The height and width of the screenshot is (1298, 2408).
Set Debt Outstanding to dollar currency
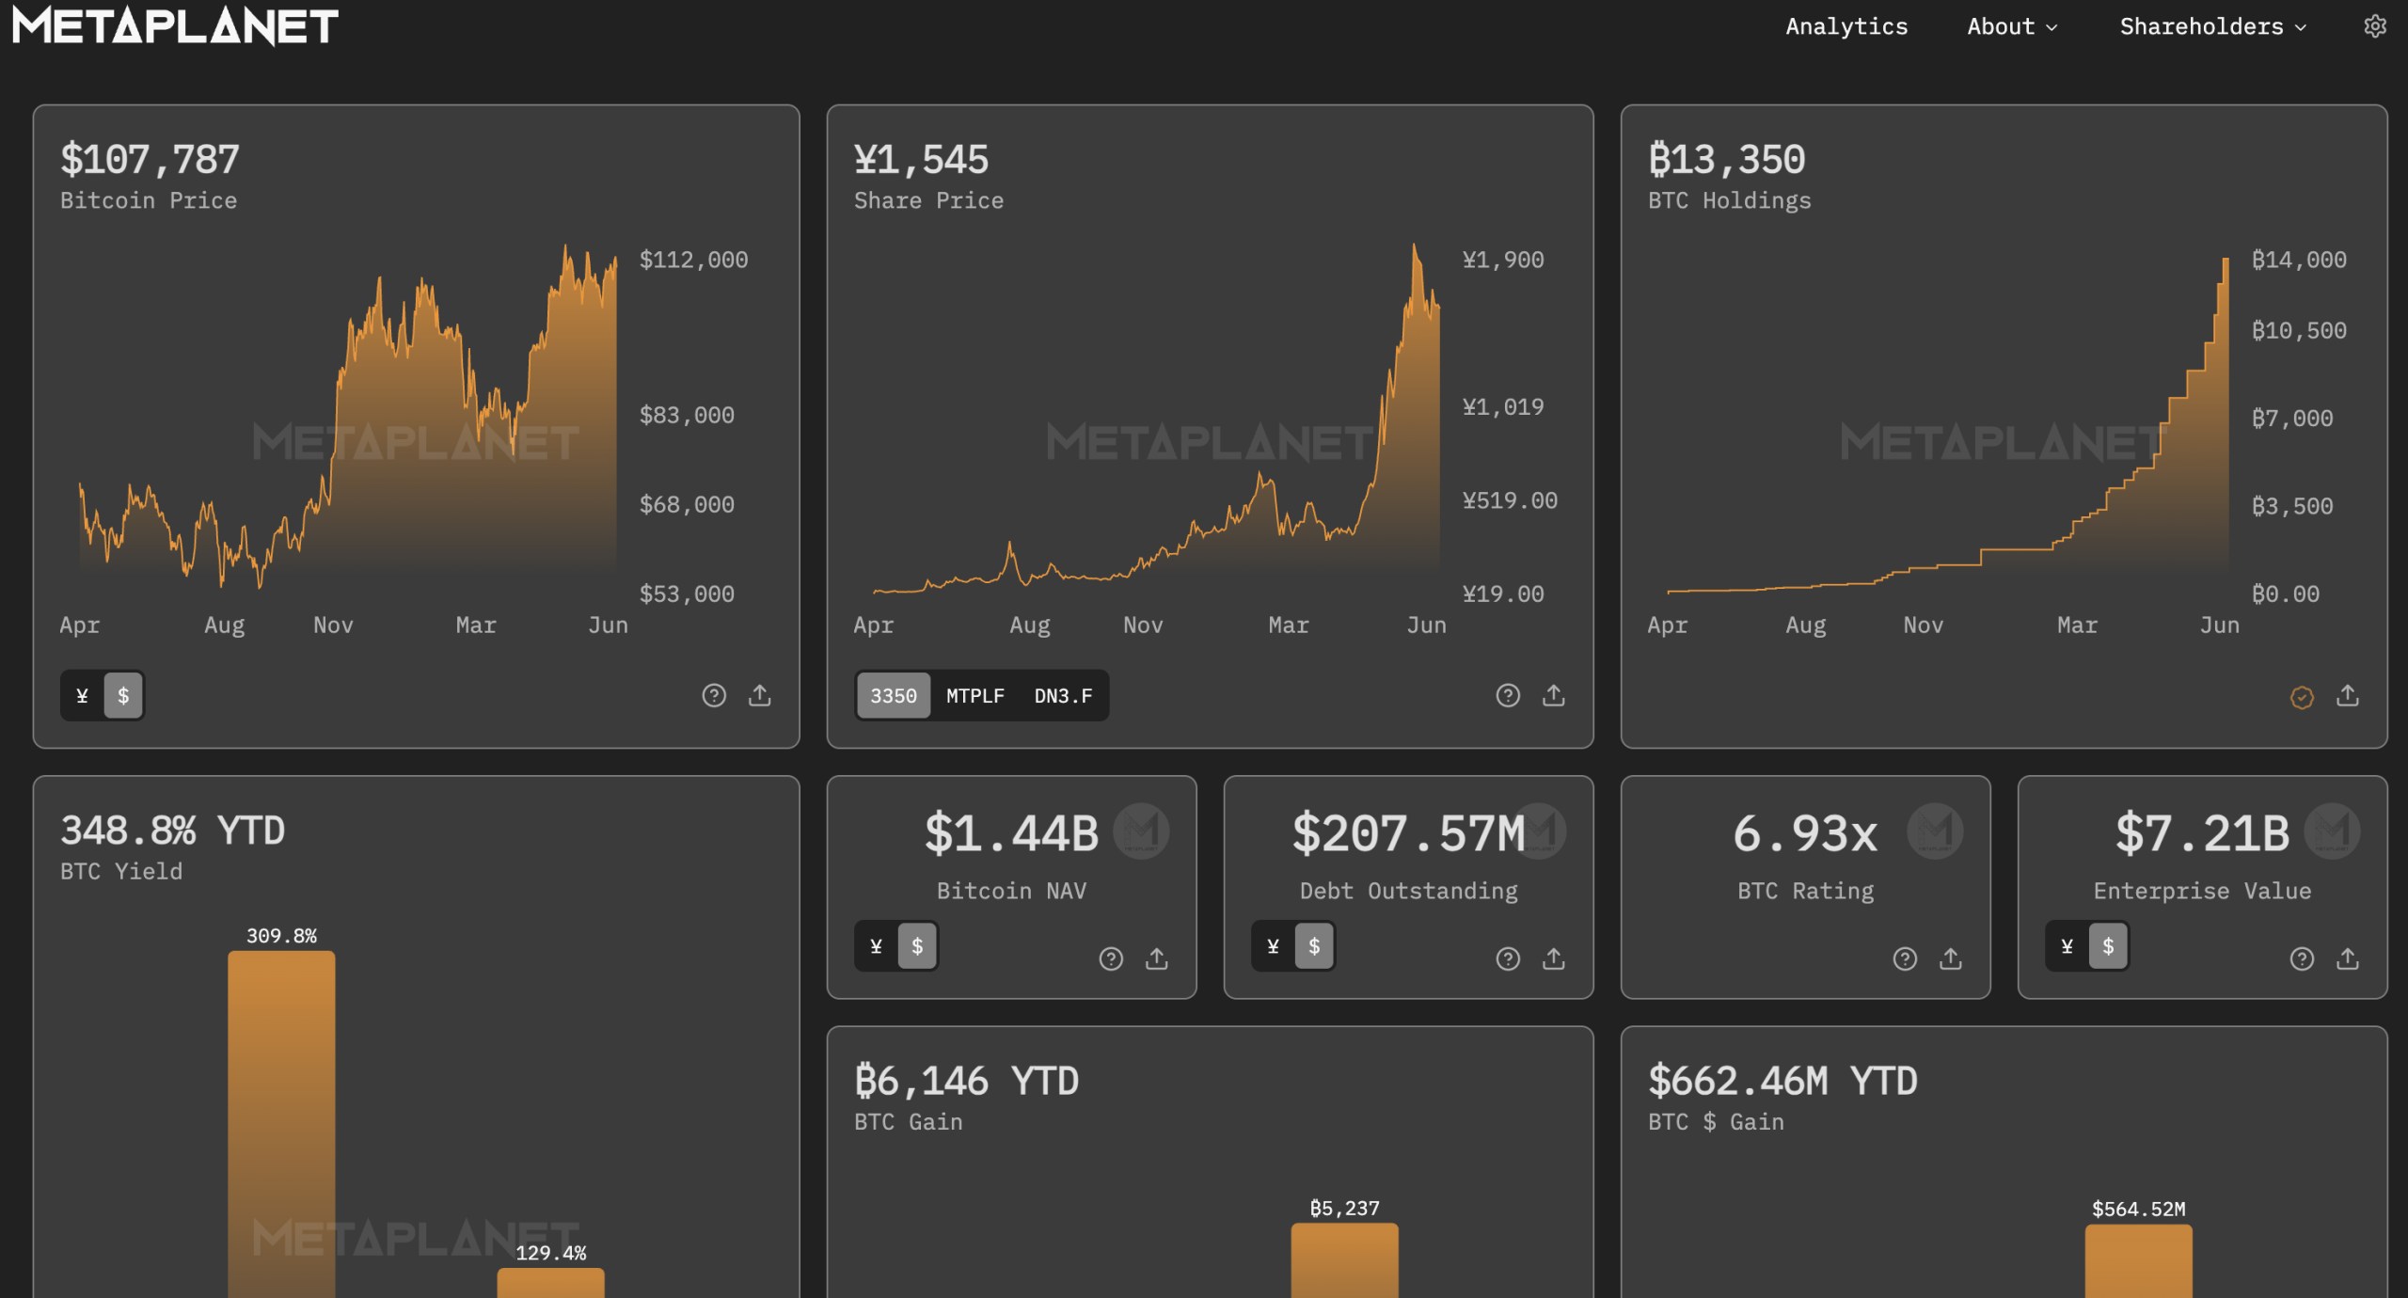point(1314,946)
